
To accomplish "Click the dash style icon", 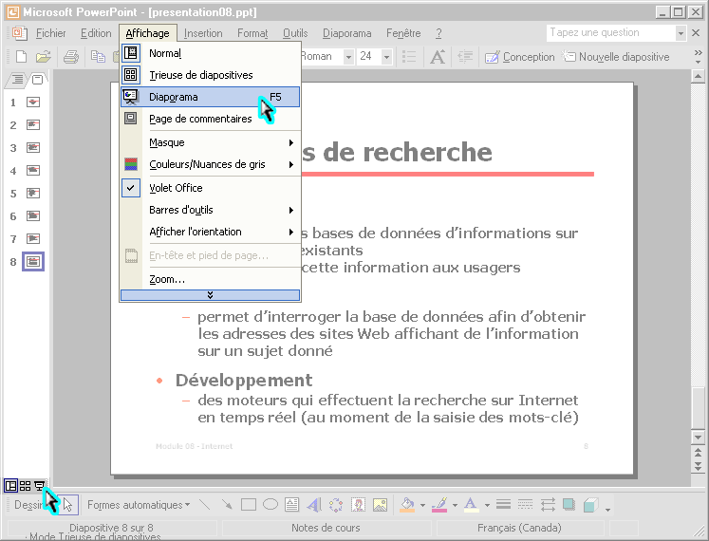I will point(525,505).
